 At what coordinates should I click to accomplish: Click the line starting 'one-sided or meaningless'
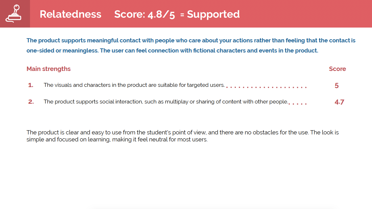[x=172, y=50]
